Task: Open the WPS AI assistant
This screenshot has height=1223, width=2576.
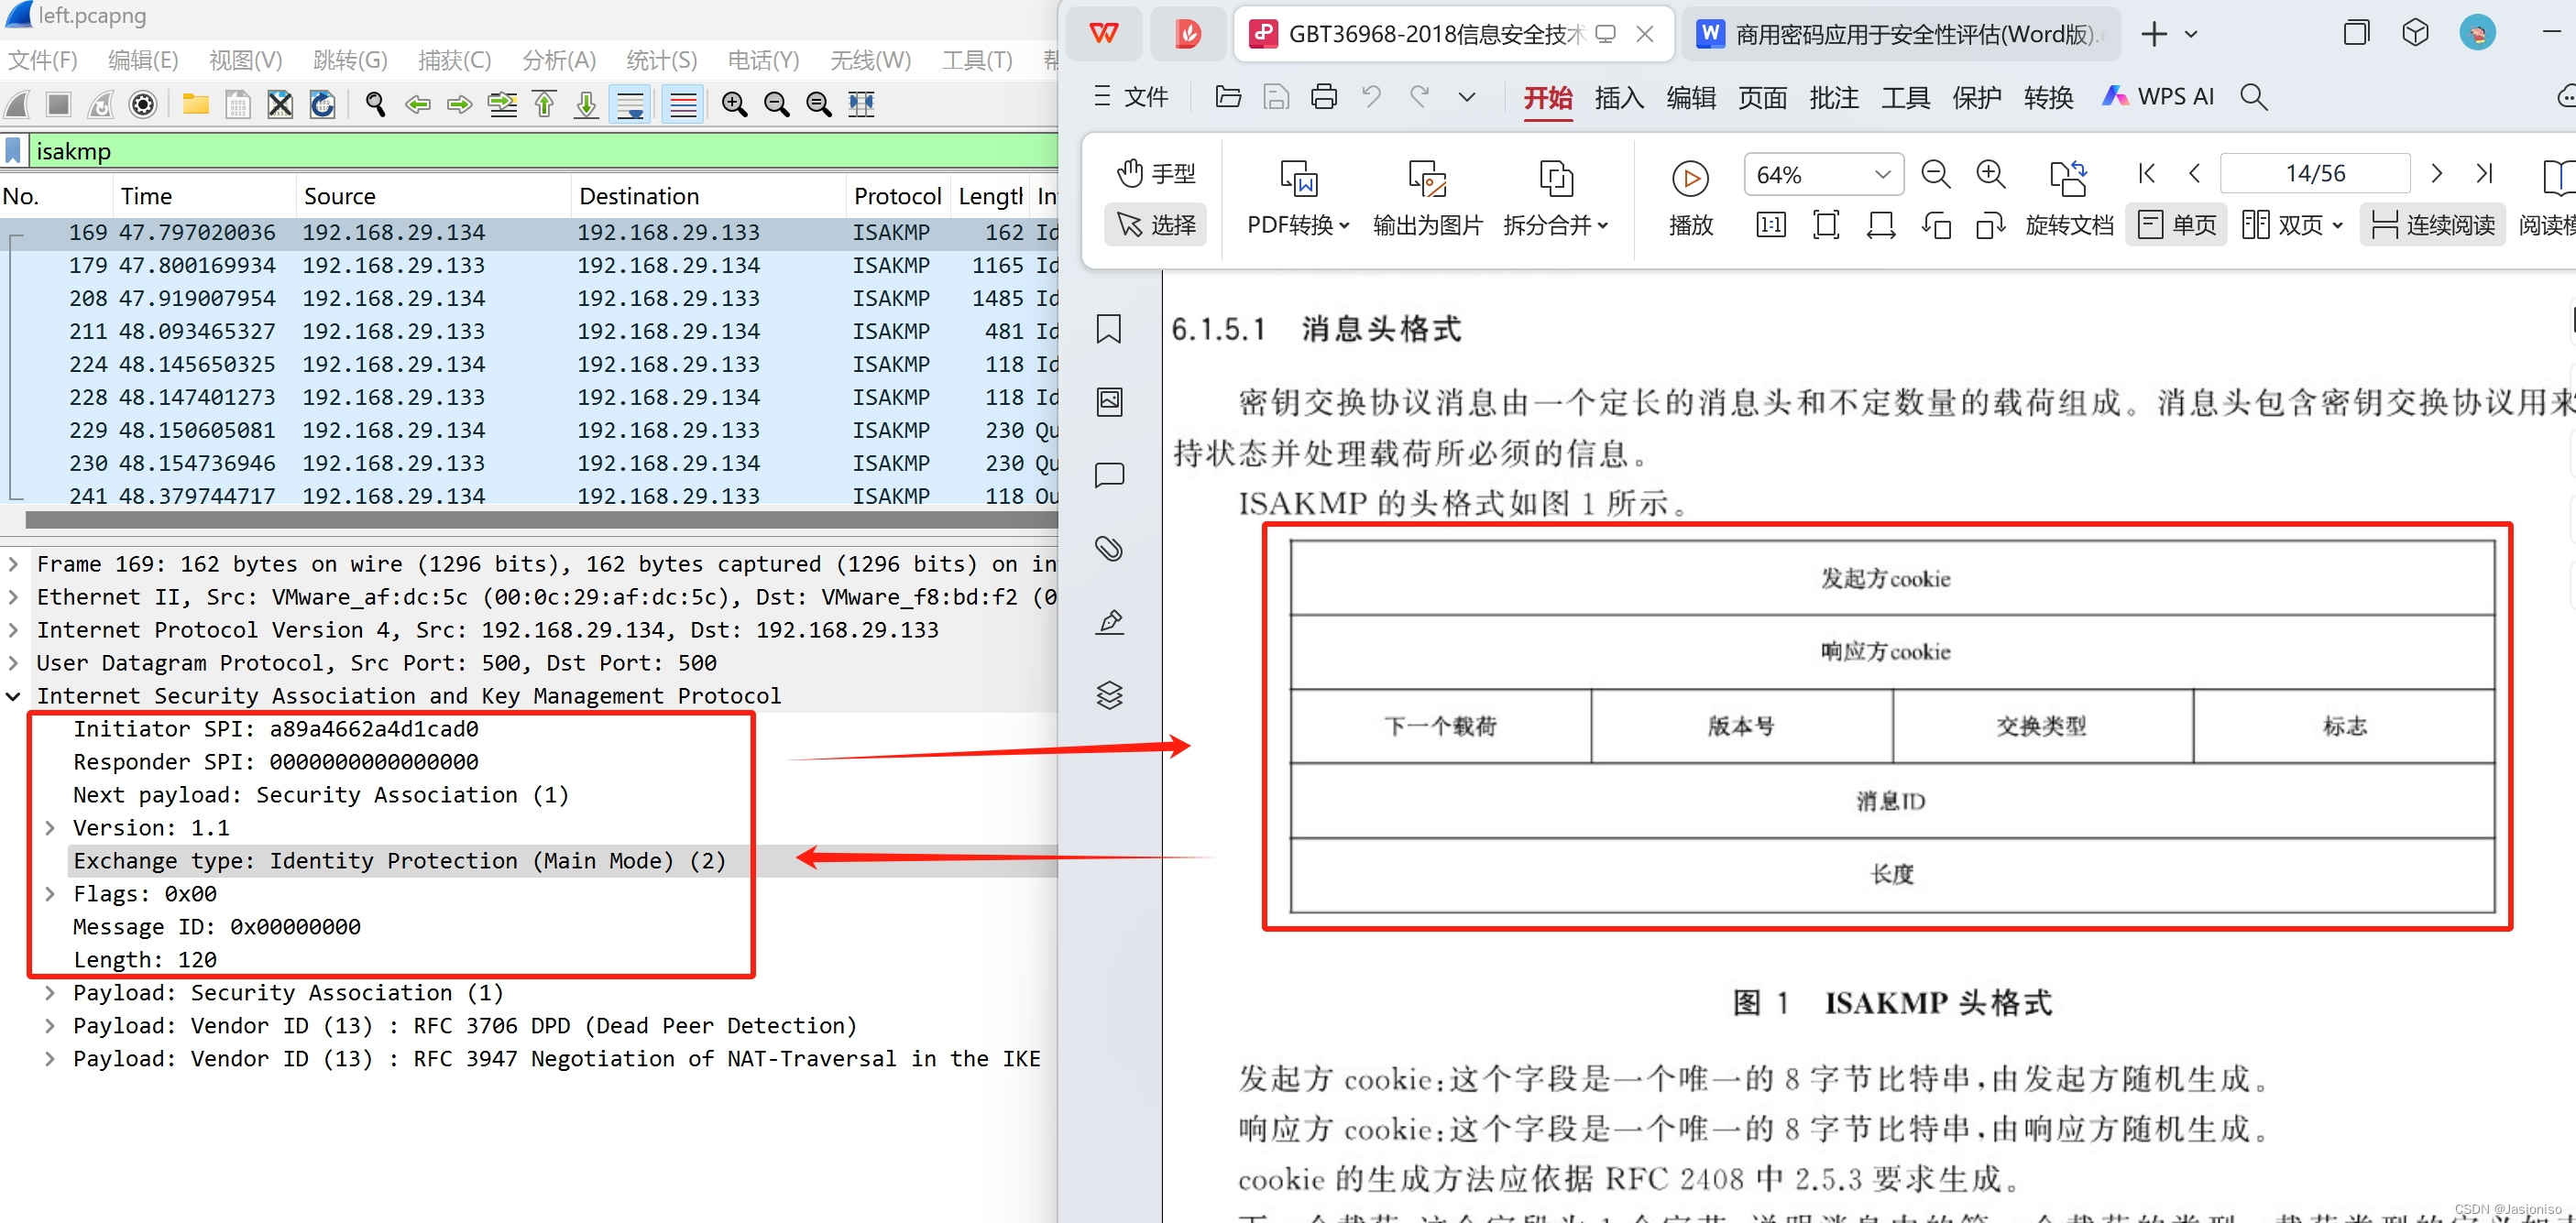Action: point(2158,97)
